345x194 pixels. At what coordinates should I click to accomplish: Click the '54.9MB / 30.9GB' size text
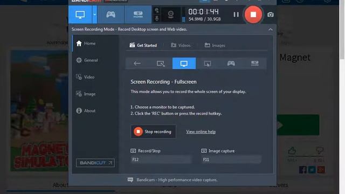(205, 19)
